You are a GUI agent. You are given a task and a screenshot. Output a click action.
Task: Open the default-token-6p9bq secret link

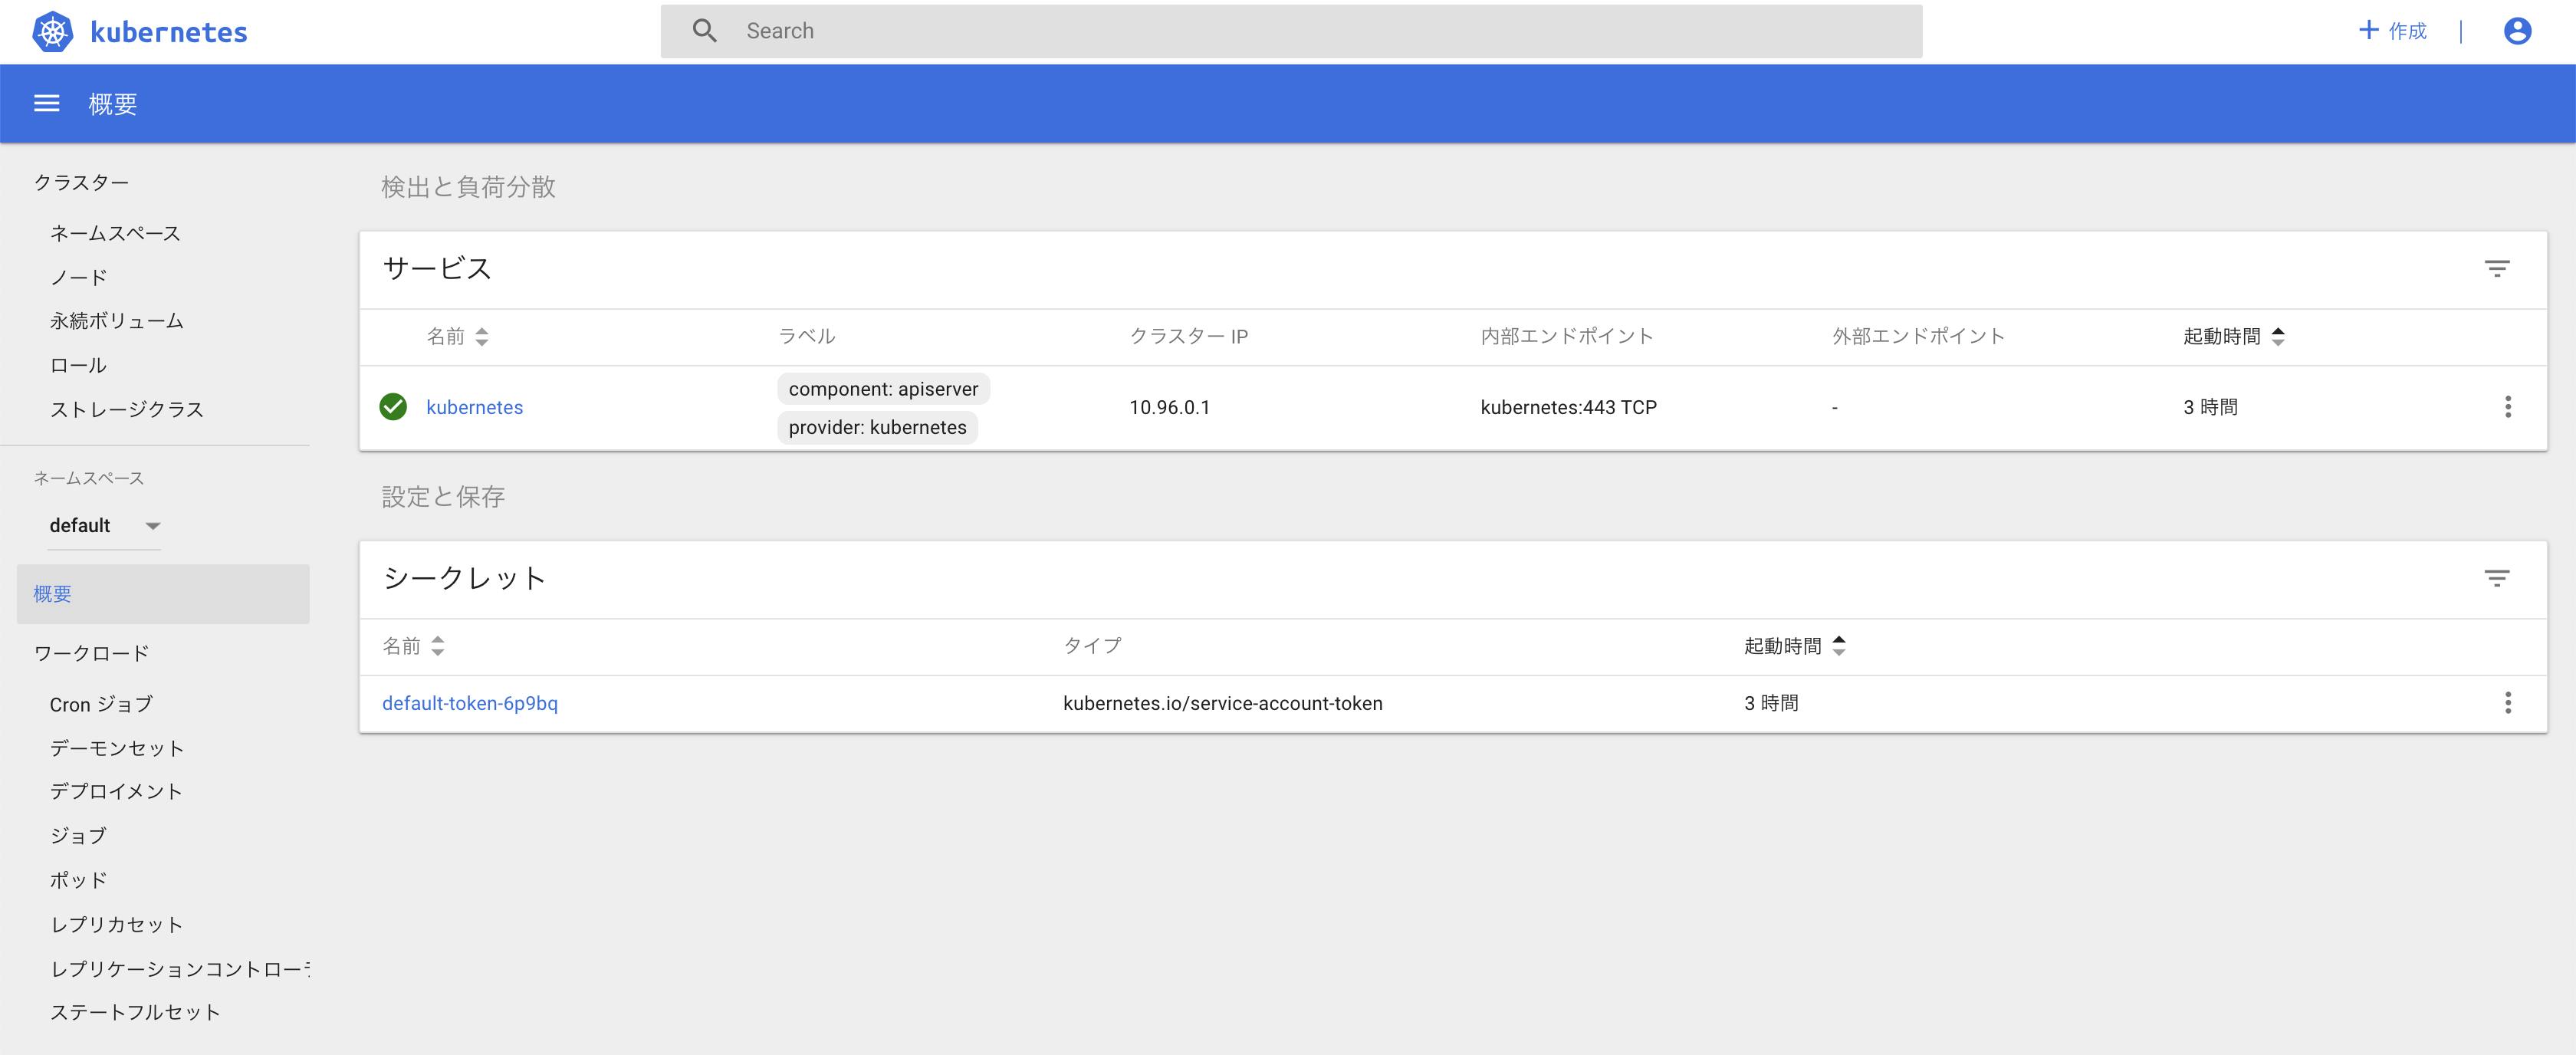coord(470,703)
